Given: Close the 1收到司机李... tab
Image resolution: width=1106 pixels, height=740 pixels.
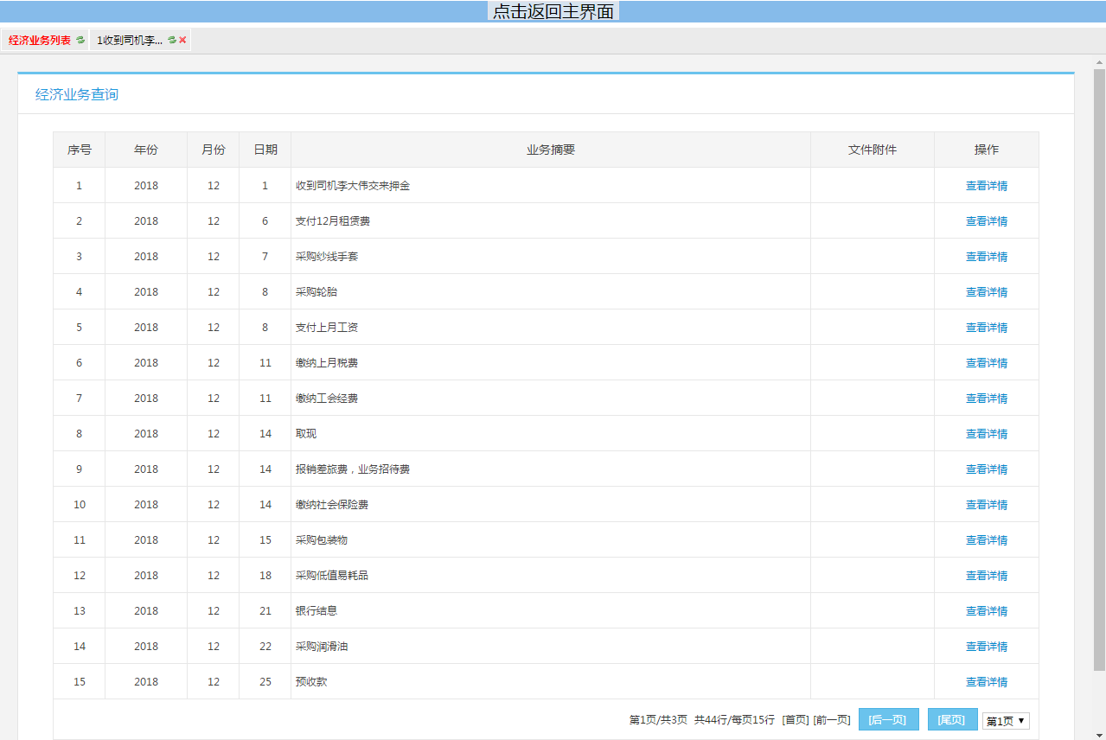Looking at the screenshot, I should [183, 40].
